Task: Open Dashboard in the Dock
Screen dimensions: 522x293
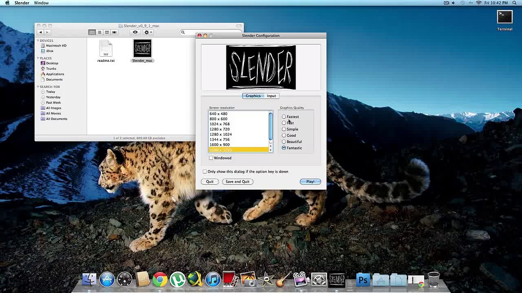Action: [125, 279]
